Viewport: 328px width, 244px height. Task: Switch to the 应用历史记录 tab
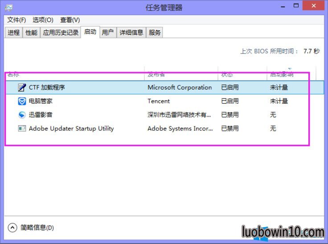coord(61,33)
